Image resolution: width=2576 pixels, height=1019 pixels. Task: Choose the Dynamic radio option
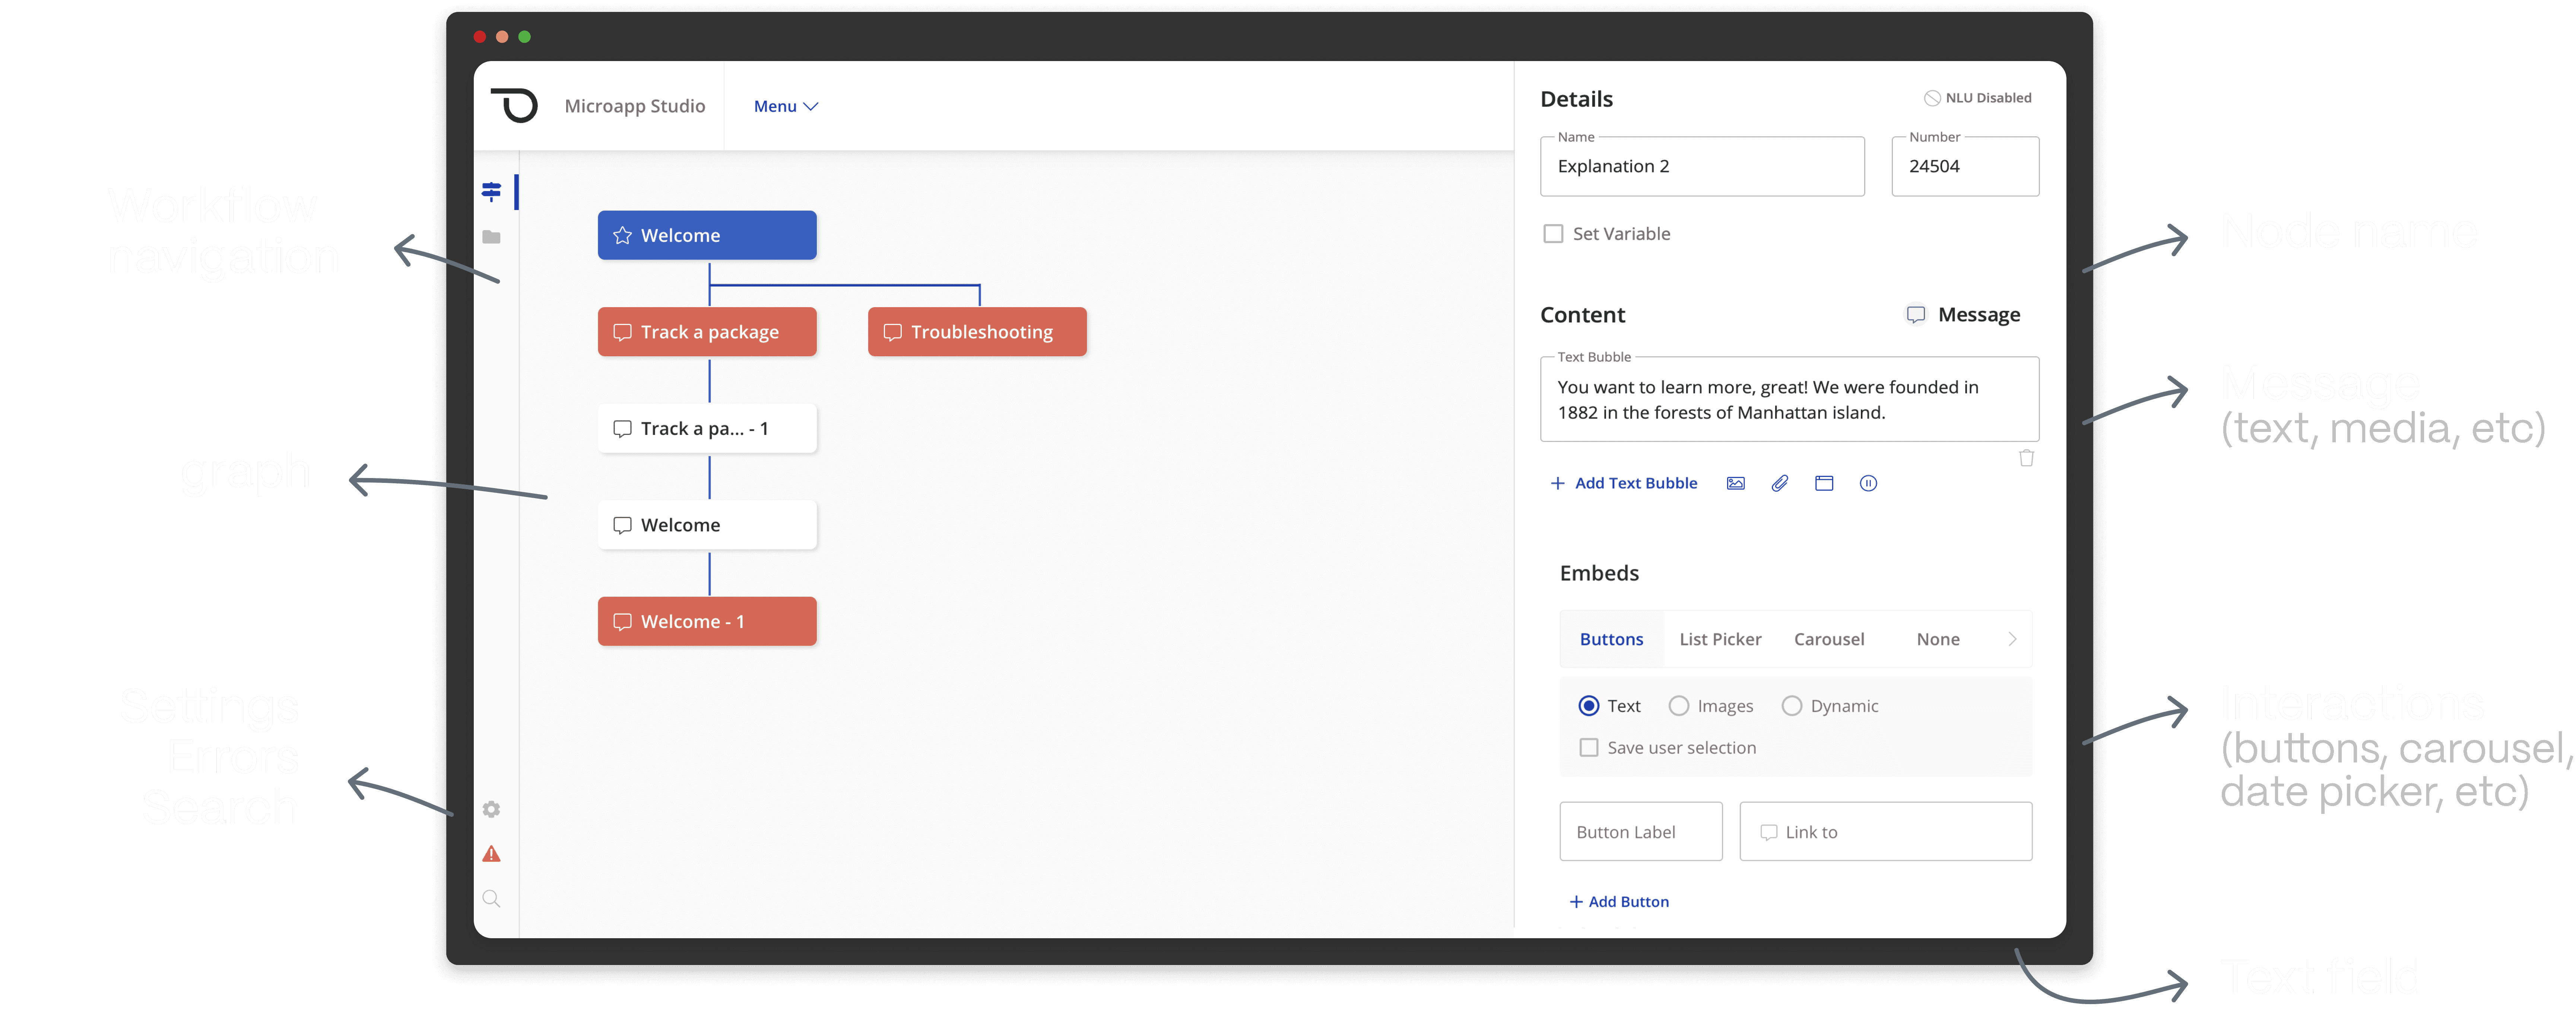click(x=1792, y=706)
